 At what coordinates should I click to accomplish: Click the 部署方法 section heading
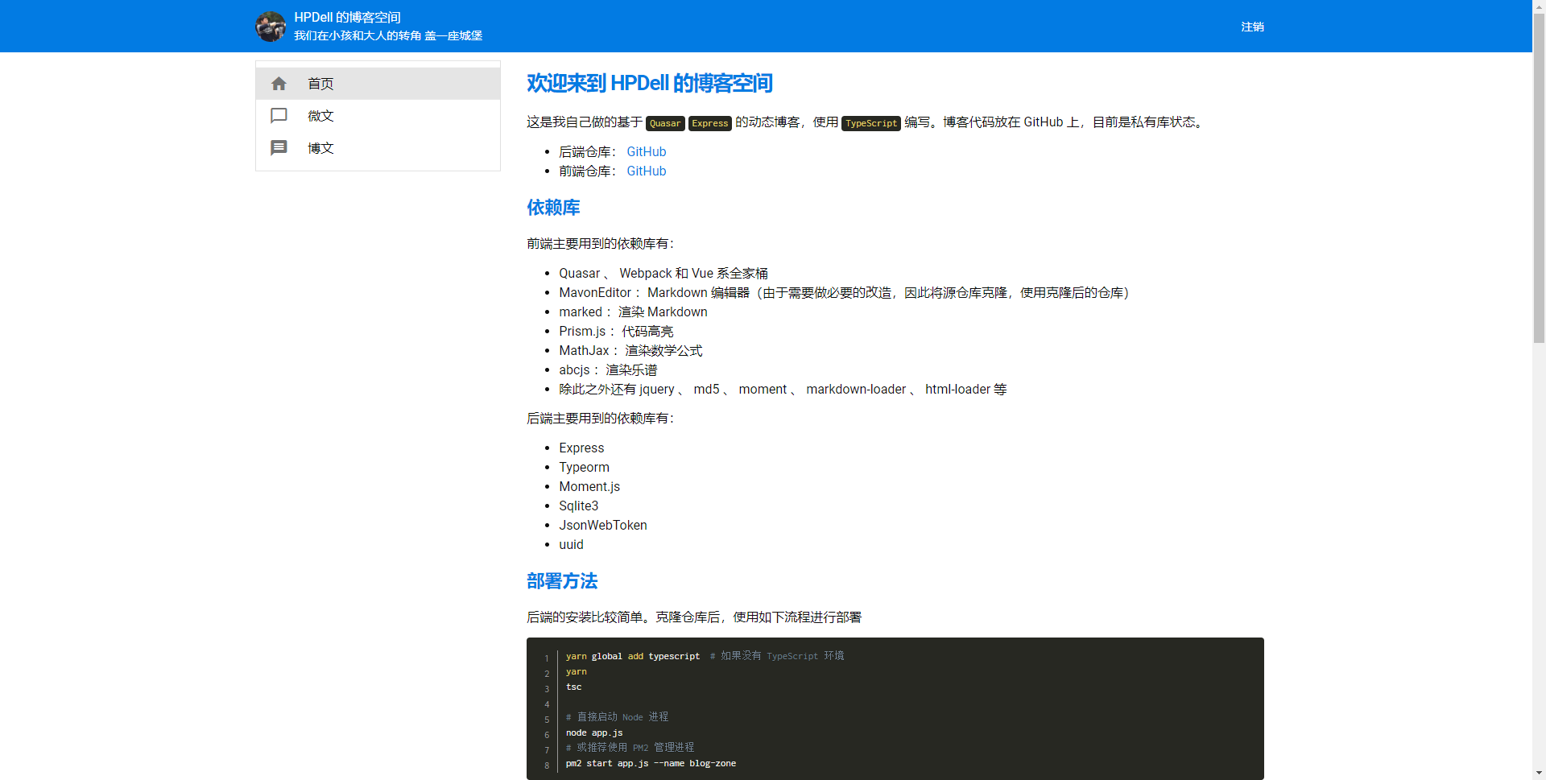562,581
